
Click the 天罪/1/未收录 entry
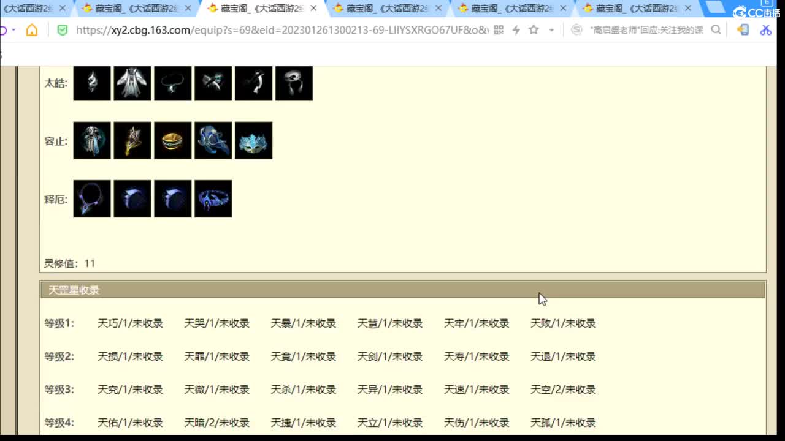point(217,356)
